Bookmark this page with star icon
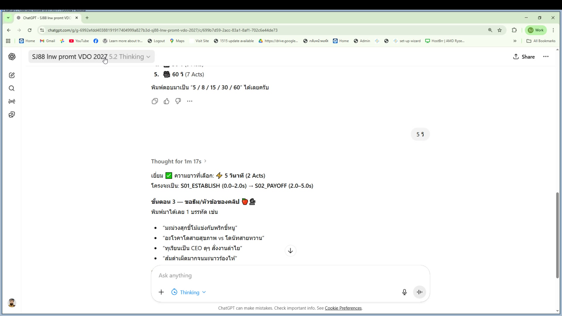 click(500, 30)
